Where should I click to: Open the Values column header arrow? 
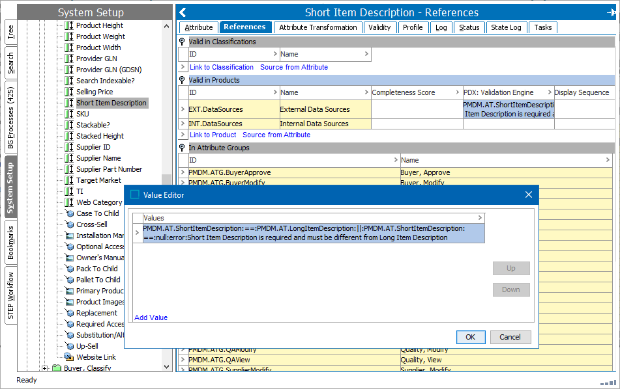tap(480, 218)
